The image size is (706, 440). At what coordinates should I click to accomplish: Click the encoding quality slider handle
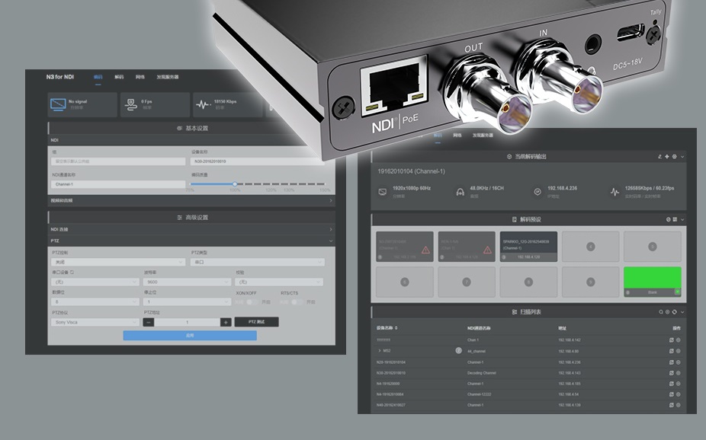[x=235, y=183]
